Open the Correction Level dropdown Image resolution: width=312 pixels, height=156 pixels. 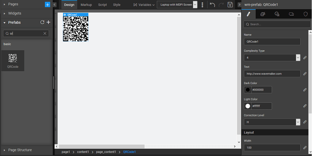tap(298, 122)
